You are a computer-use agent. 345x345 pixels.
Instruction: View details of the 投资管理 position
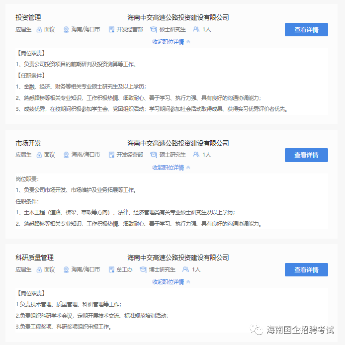(x=306, y=30)
